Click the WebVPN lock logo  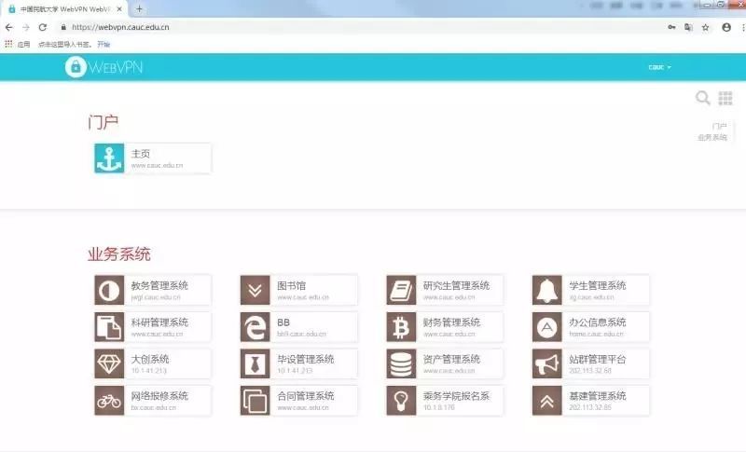(104, 67)
